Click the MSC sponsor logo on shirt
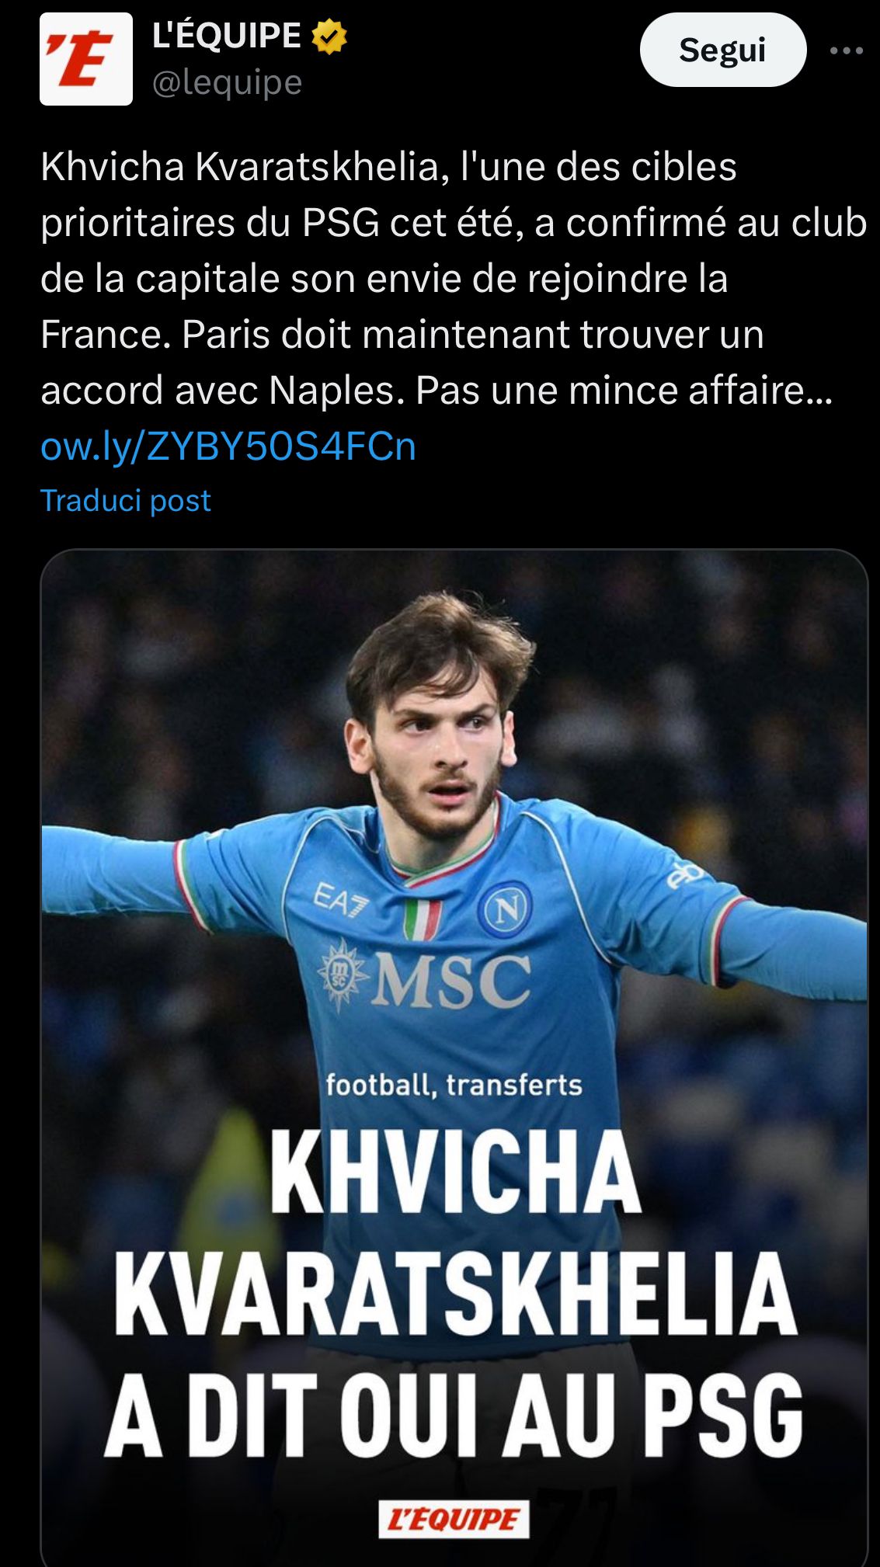The width and height of the screenshot is (880, 1567). coord(454,981)
